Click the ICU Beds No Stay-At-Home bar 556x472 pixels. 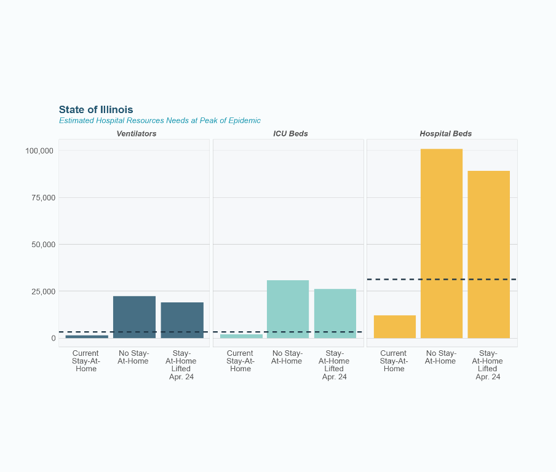288,309
